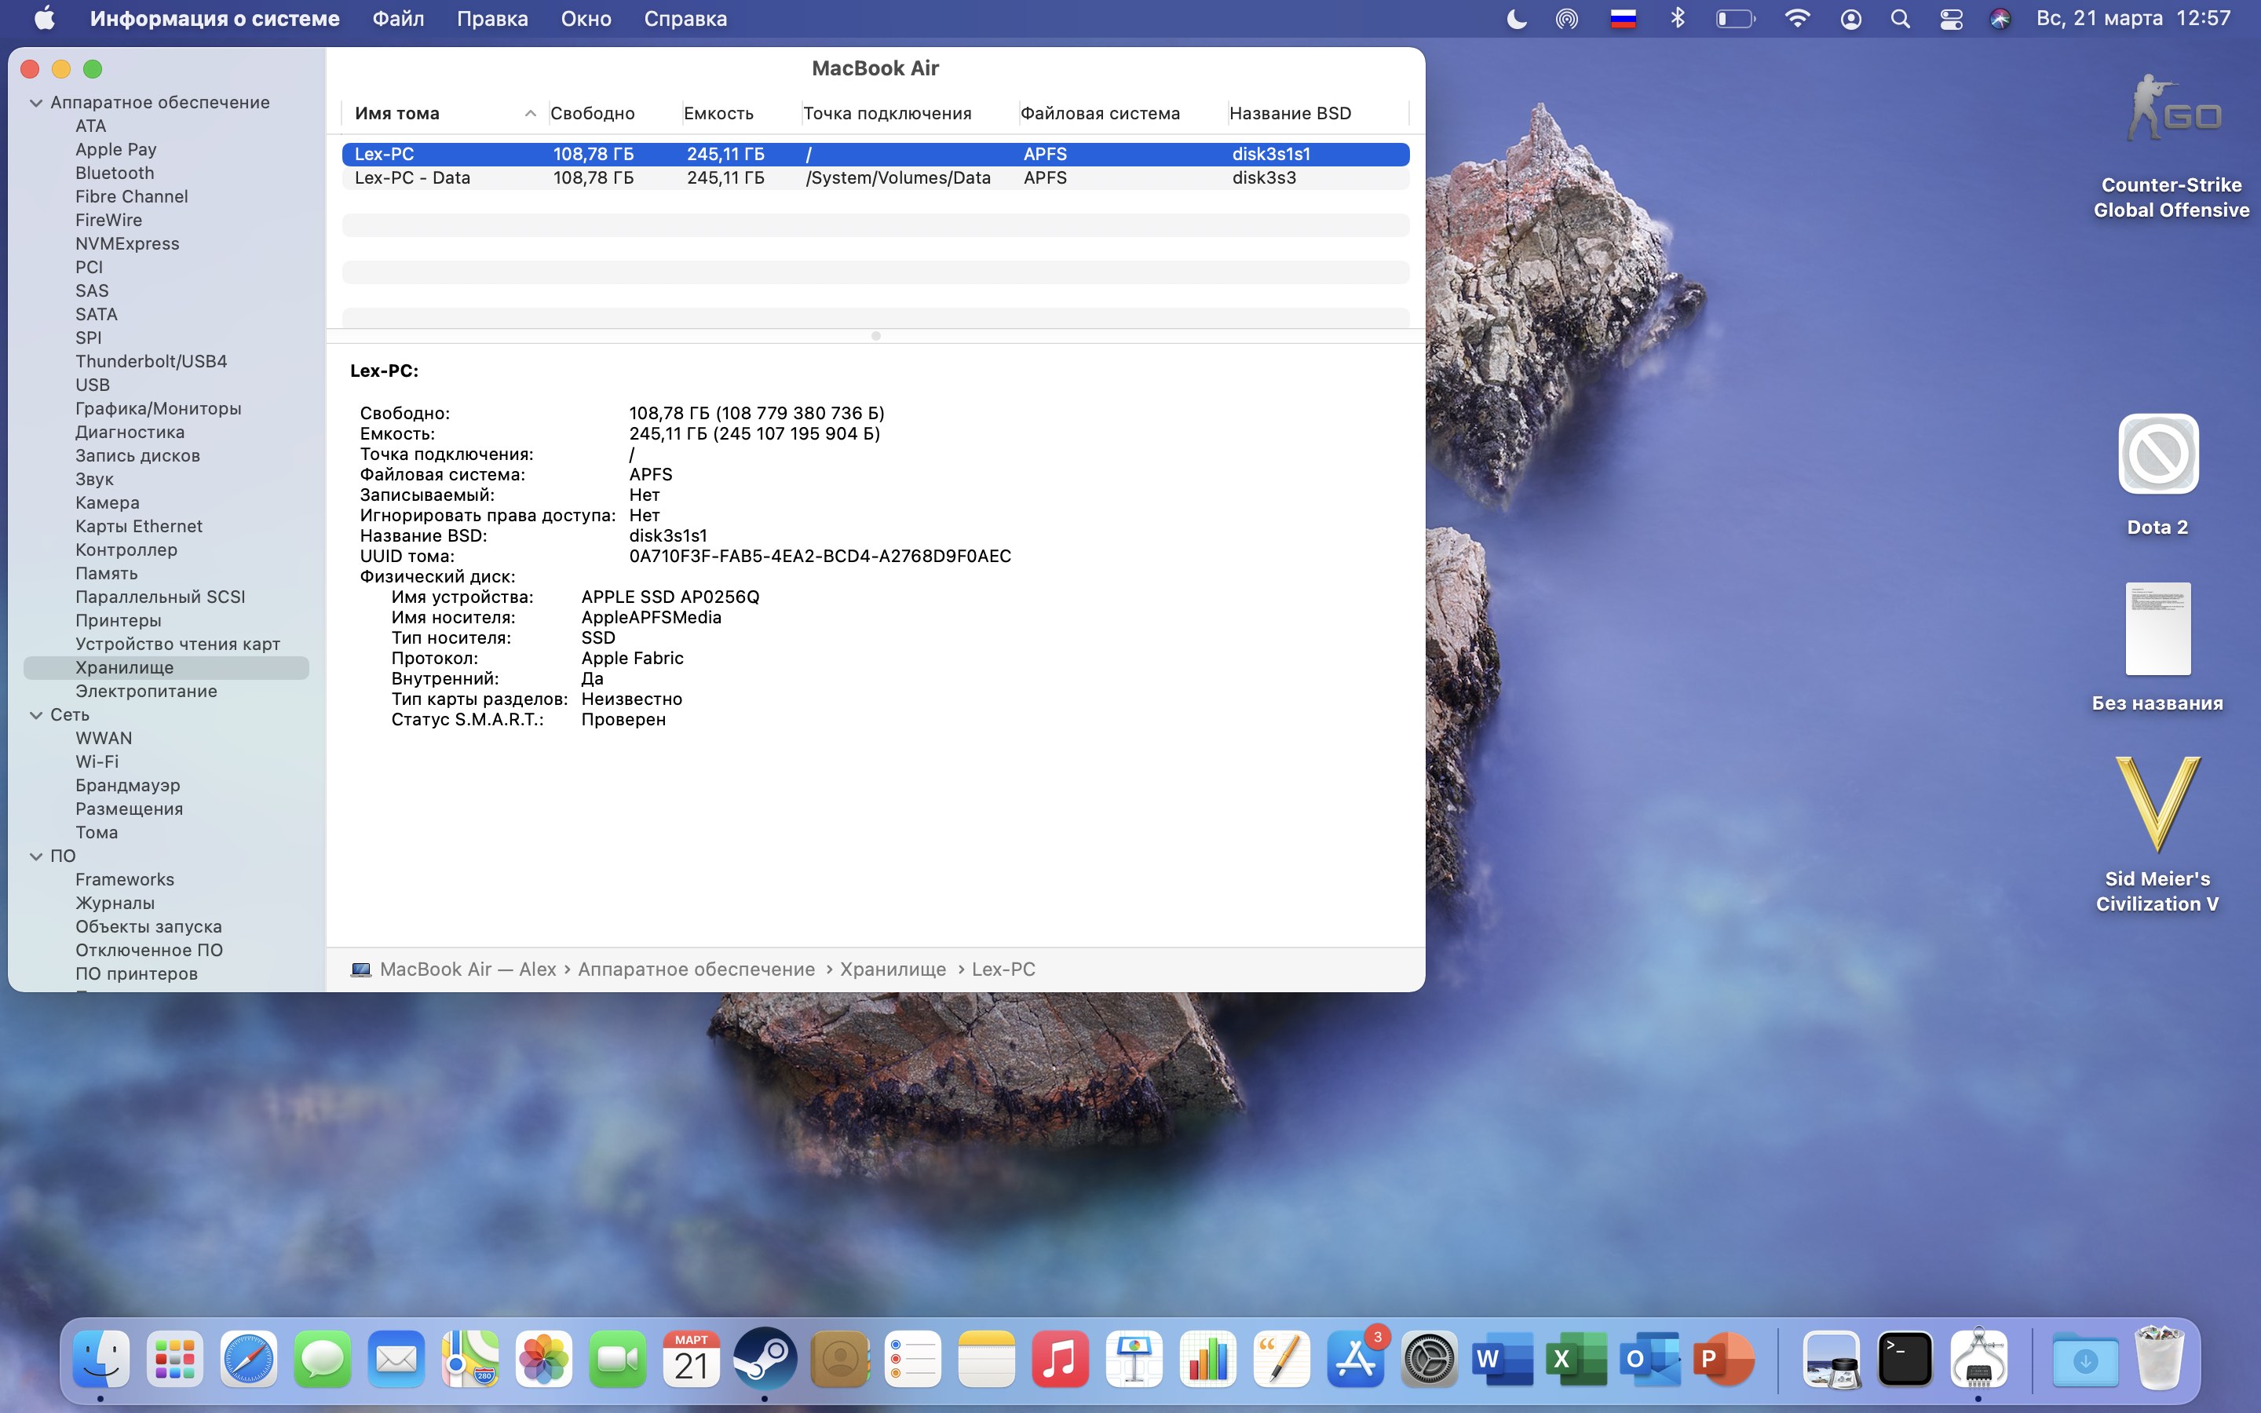Switch Russian flag input source
This screenshot has width=2261, height=1413.
[x=1623, y=19]
